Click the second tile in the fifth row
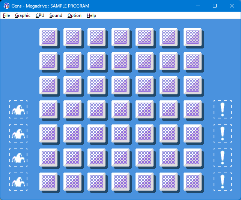 (x=72, y=133)
